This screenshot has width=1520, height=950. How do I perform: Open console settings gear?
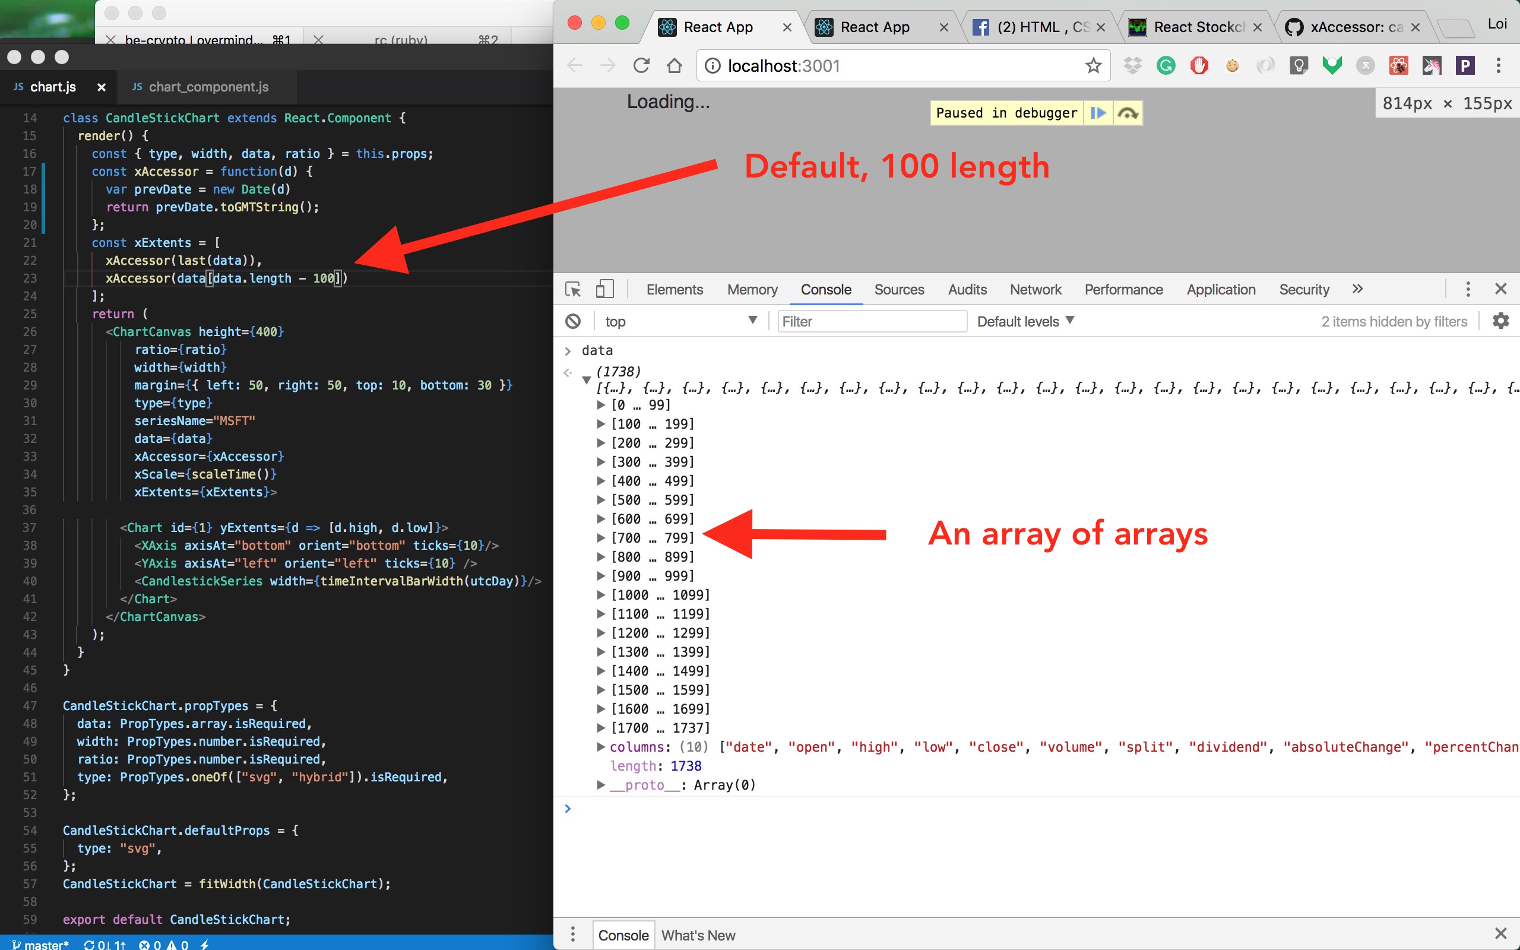[1500, 321]
